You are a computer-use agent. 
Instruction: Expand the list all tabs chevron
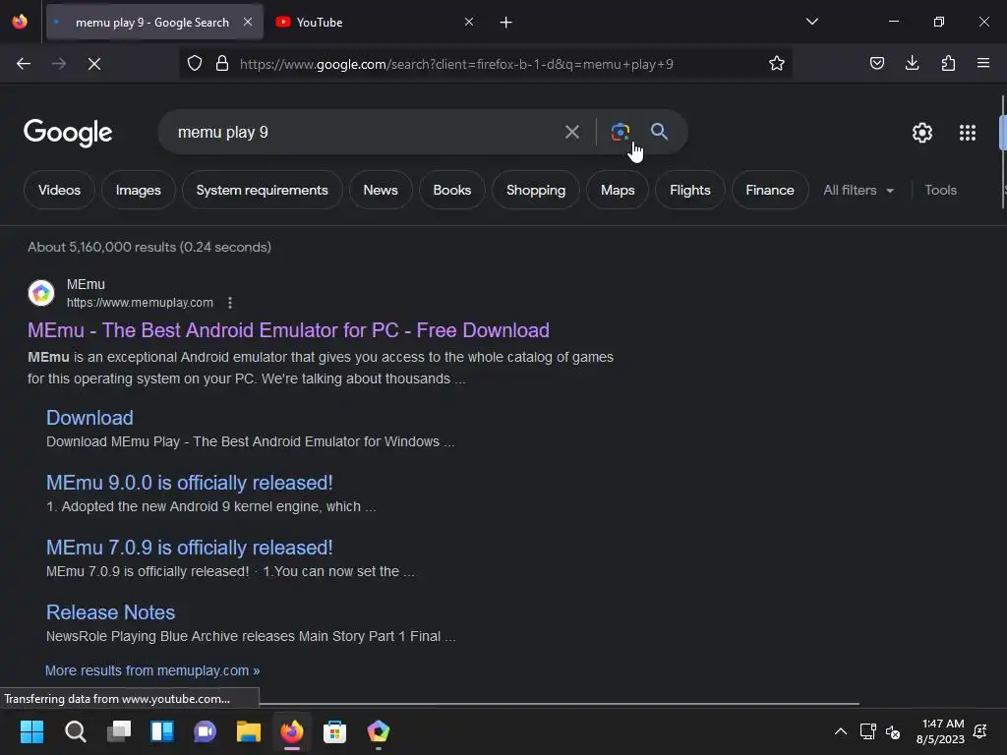click(811, 22)
